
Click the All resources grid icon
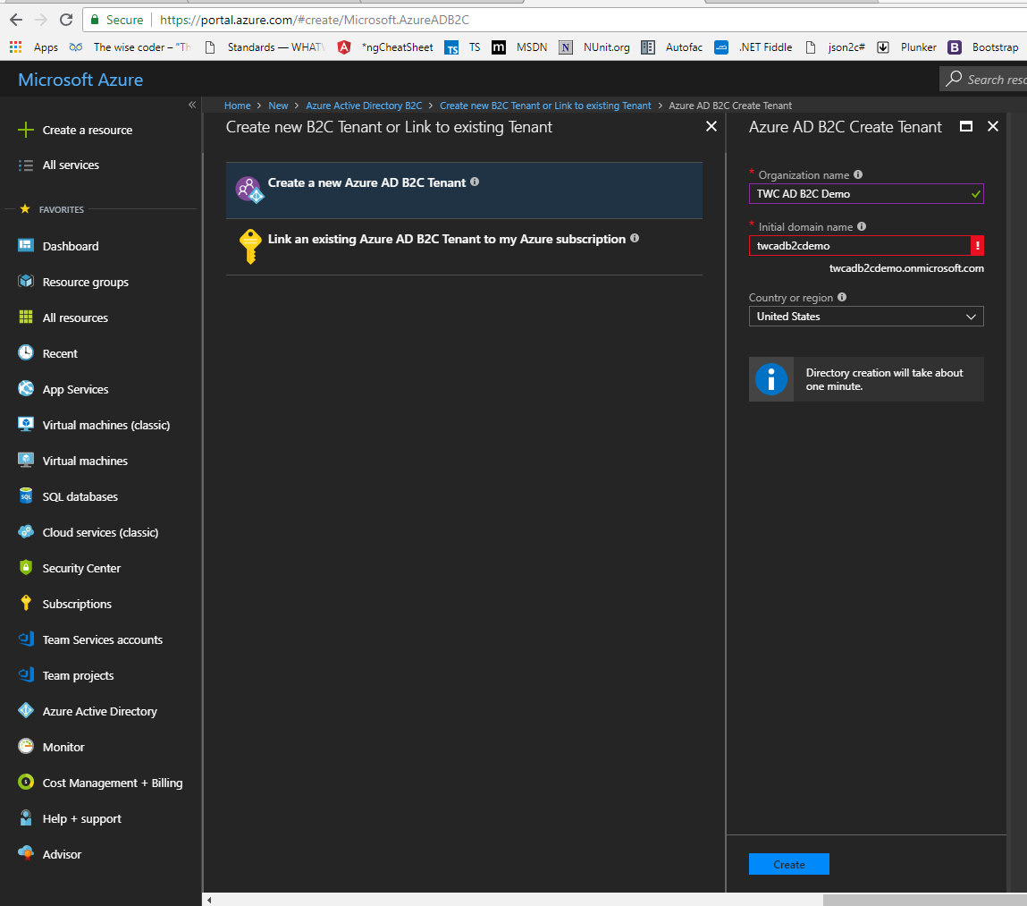26,318
